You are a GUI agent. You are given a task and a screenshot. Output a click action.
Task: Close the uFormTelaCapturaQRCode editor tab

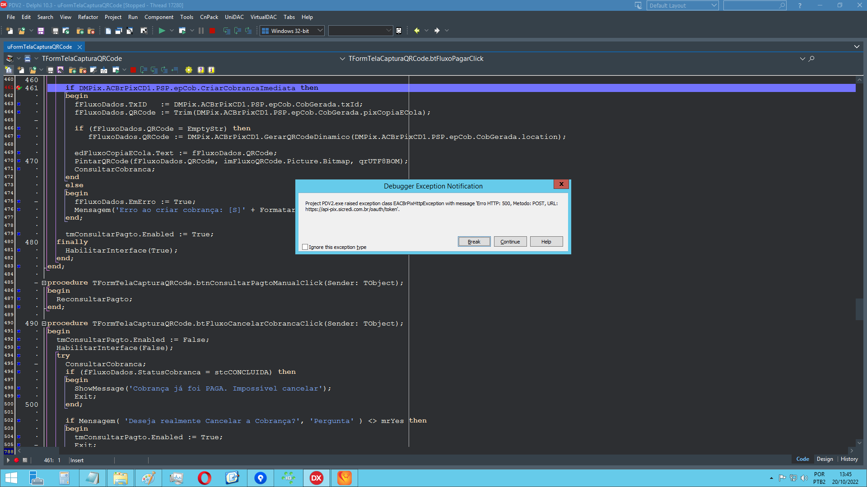pos(79,47)
